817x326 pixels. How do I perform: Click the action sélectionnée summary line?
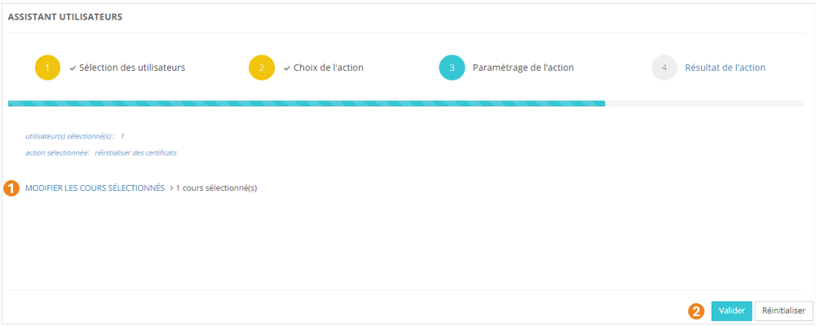click(x=100, y=152)
